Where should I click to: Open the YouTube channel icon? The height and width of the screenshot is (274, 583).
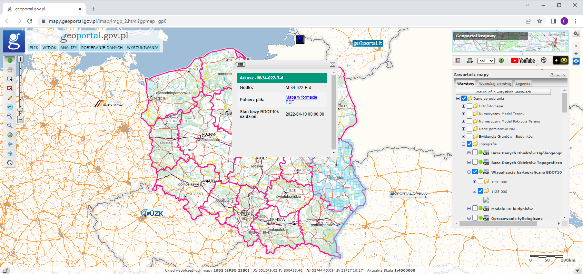click(x=523, y=61)
